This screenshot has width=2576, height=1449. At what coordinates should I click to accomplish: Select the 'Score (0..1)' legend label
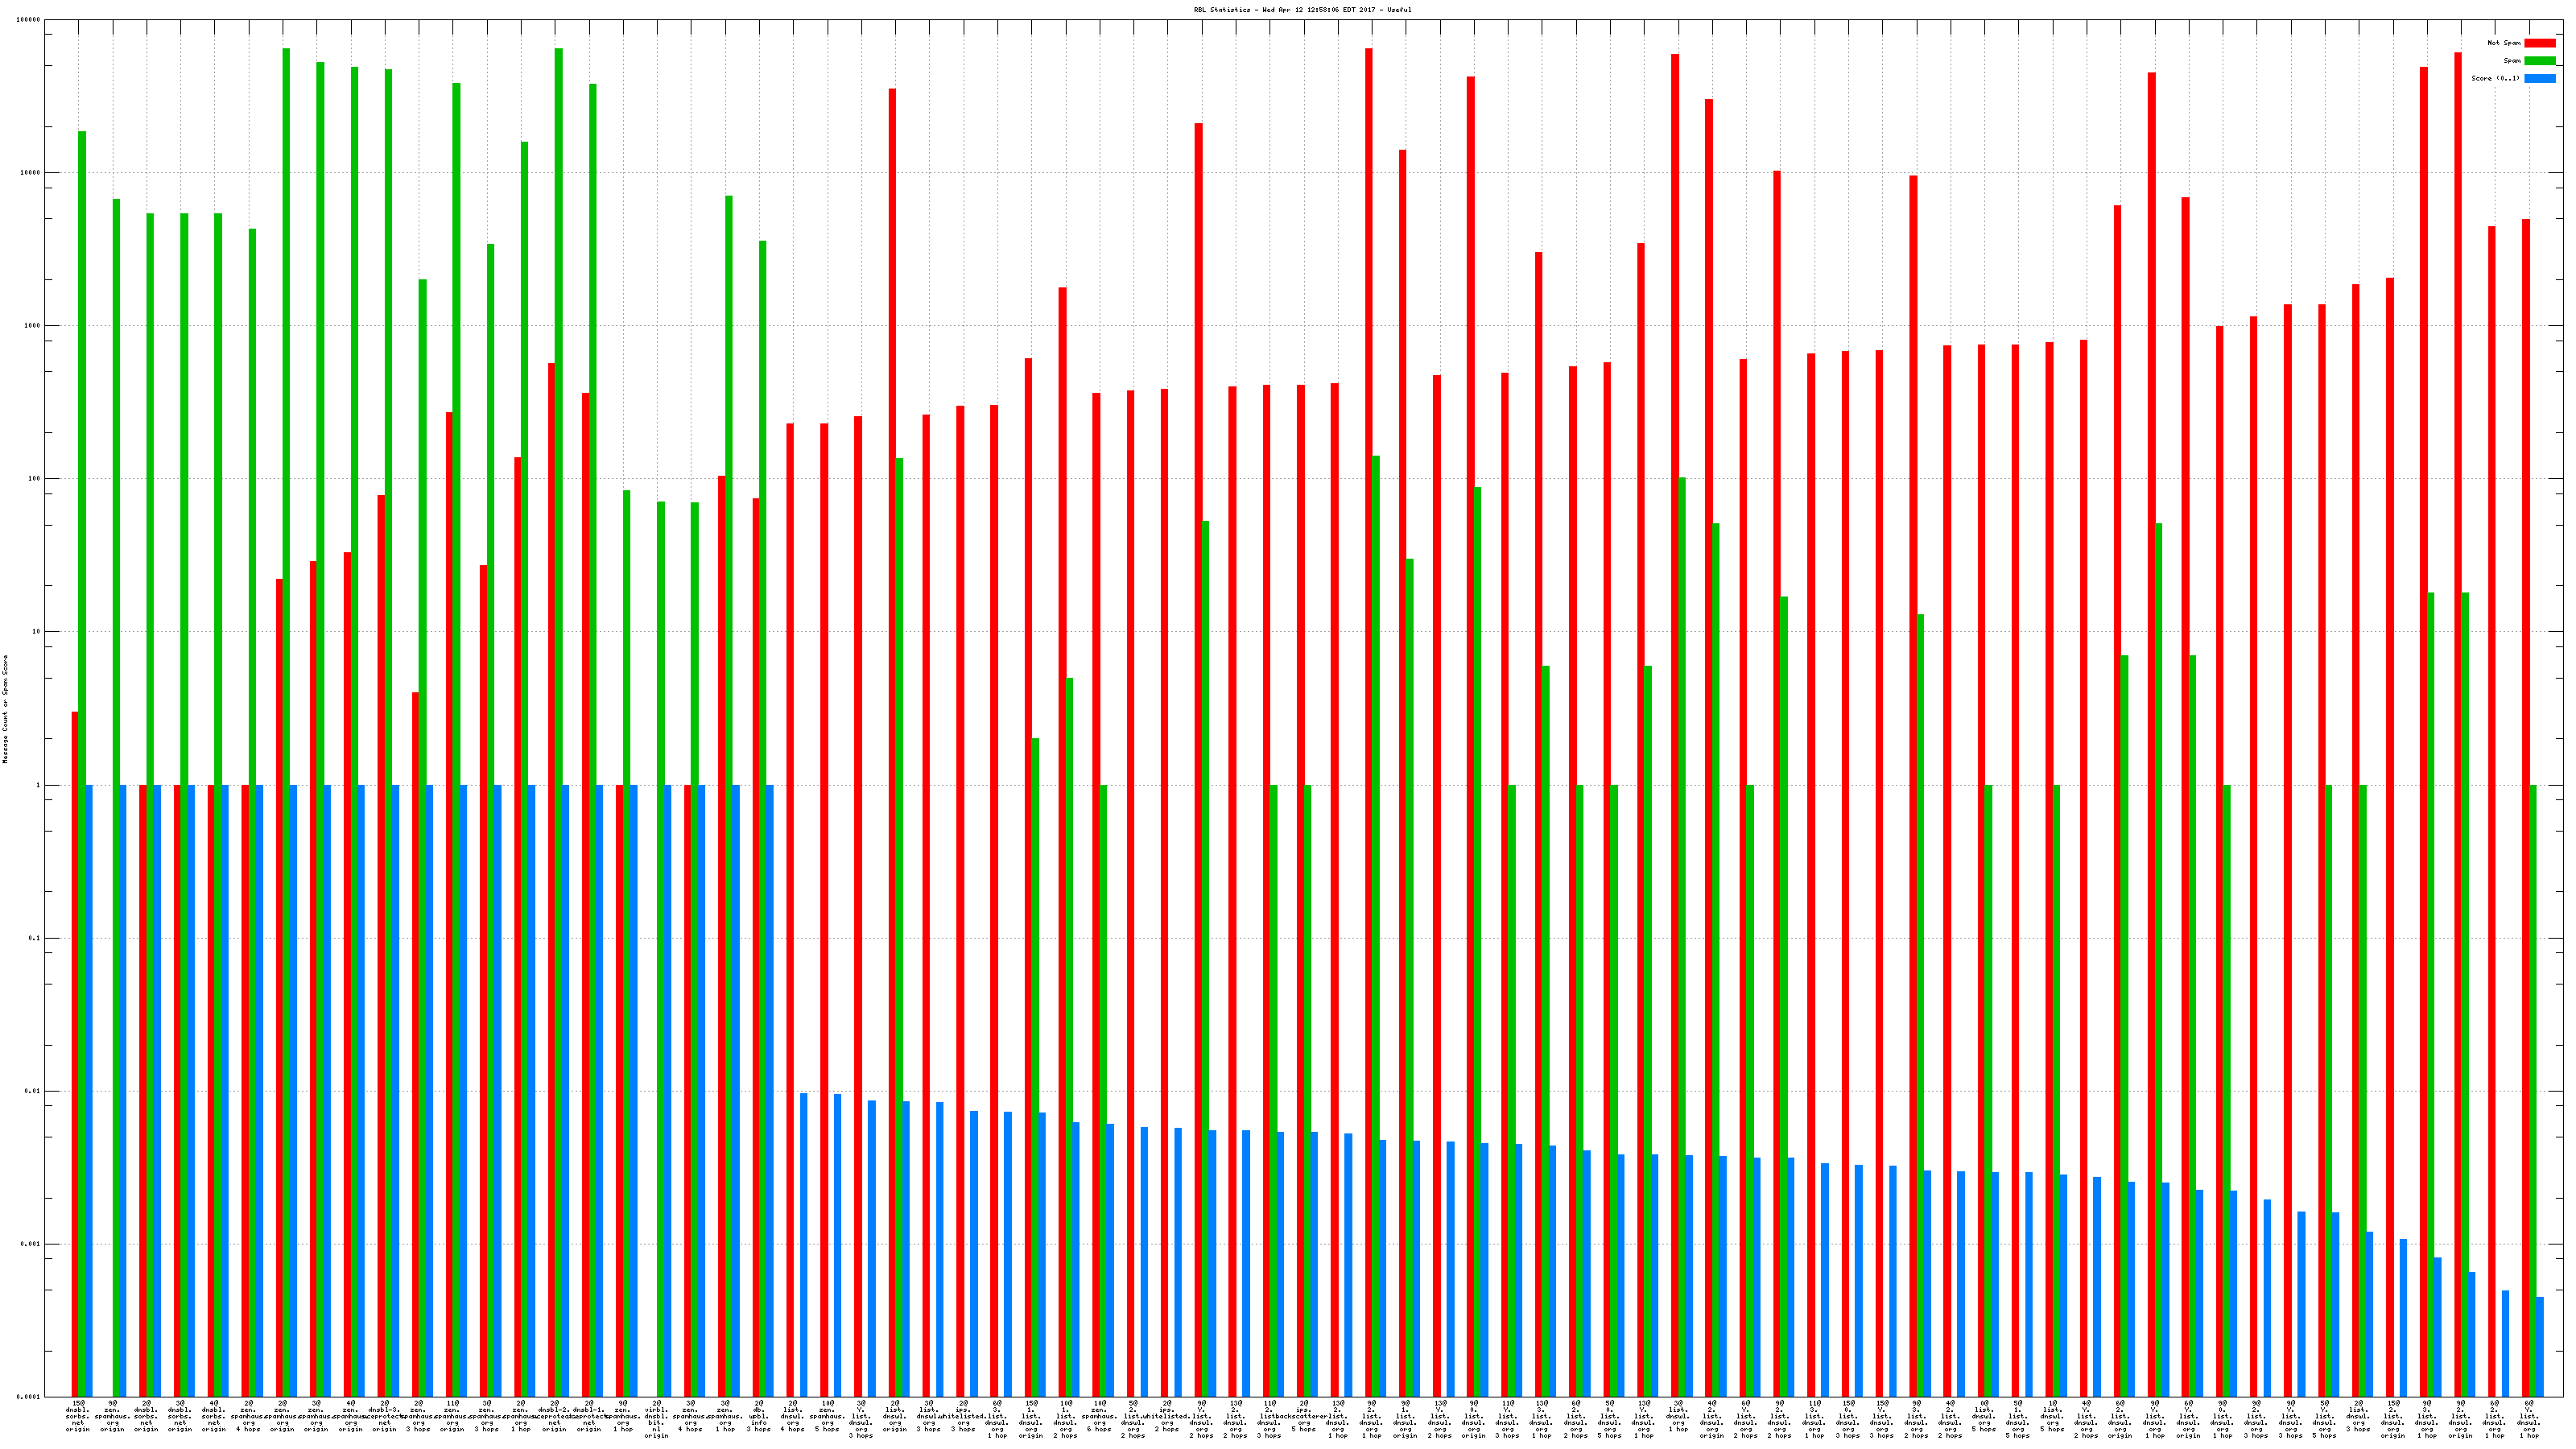tap(2495, 78)
